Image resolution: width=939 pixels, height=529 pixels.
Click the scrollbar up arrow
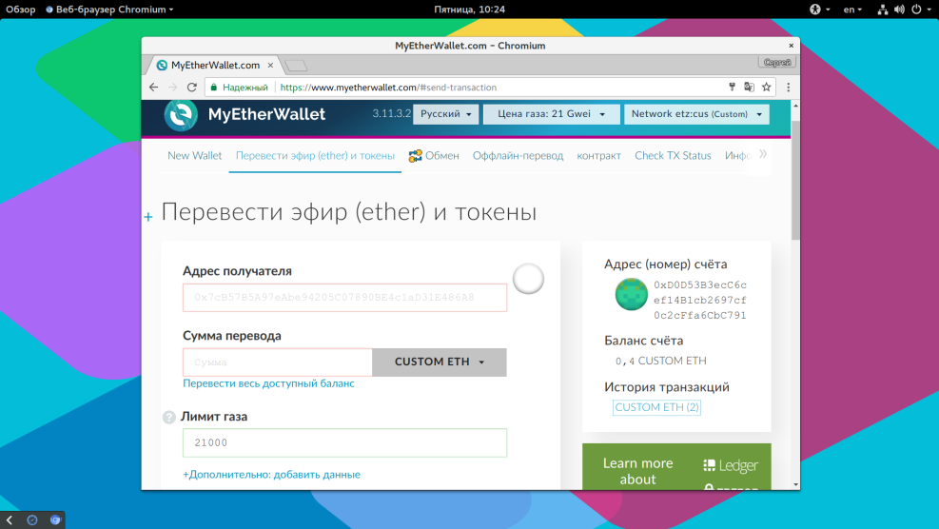(x=795, y=106)
